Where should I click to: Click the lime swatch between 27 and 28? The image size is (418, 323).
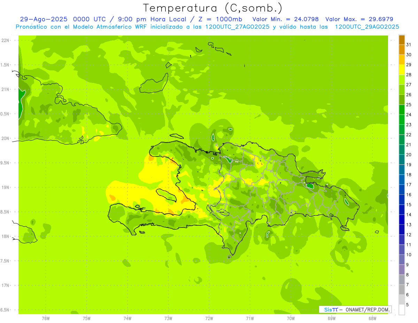click(402, 80)
